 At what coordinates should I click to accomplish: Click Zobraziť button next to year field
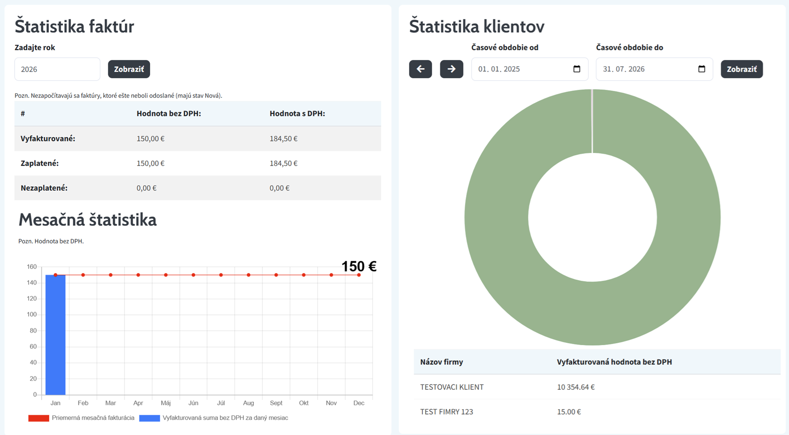coord(129,69)
